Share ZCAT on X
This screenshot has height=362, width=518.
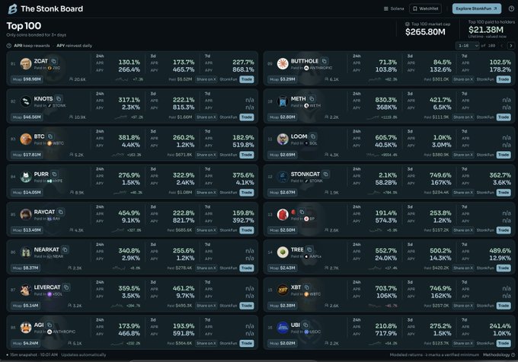click(206, 79)
